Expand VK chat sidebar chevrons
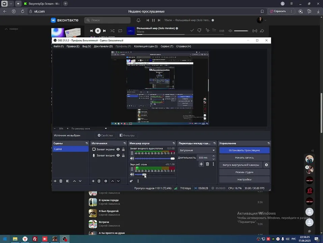Screen dimensions: 323x243 [x=313, y=151]
